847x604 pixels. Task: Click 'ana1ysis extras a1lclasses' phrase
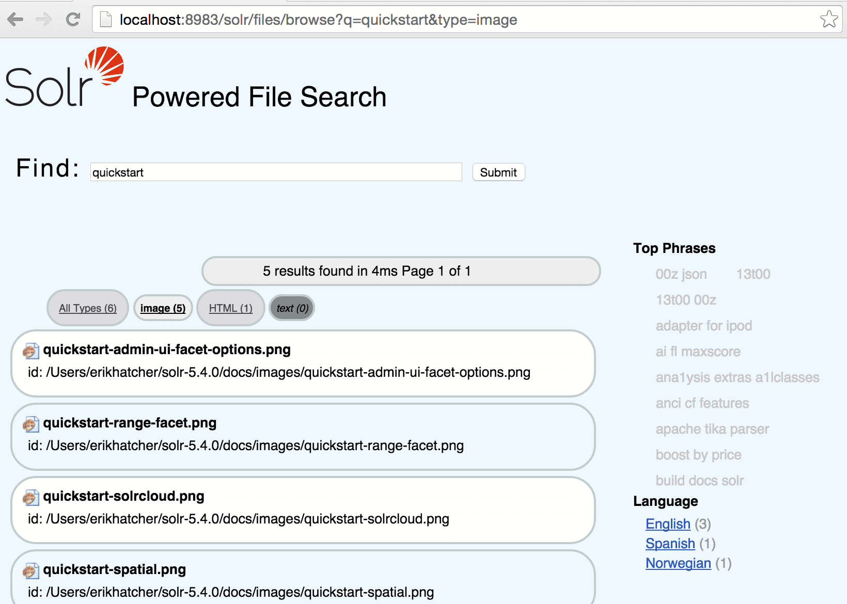738,377
